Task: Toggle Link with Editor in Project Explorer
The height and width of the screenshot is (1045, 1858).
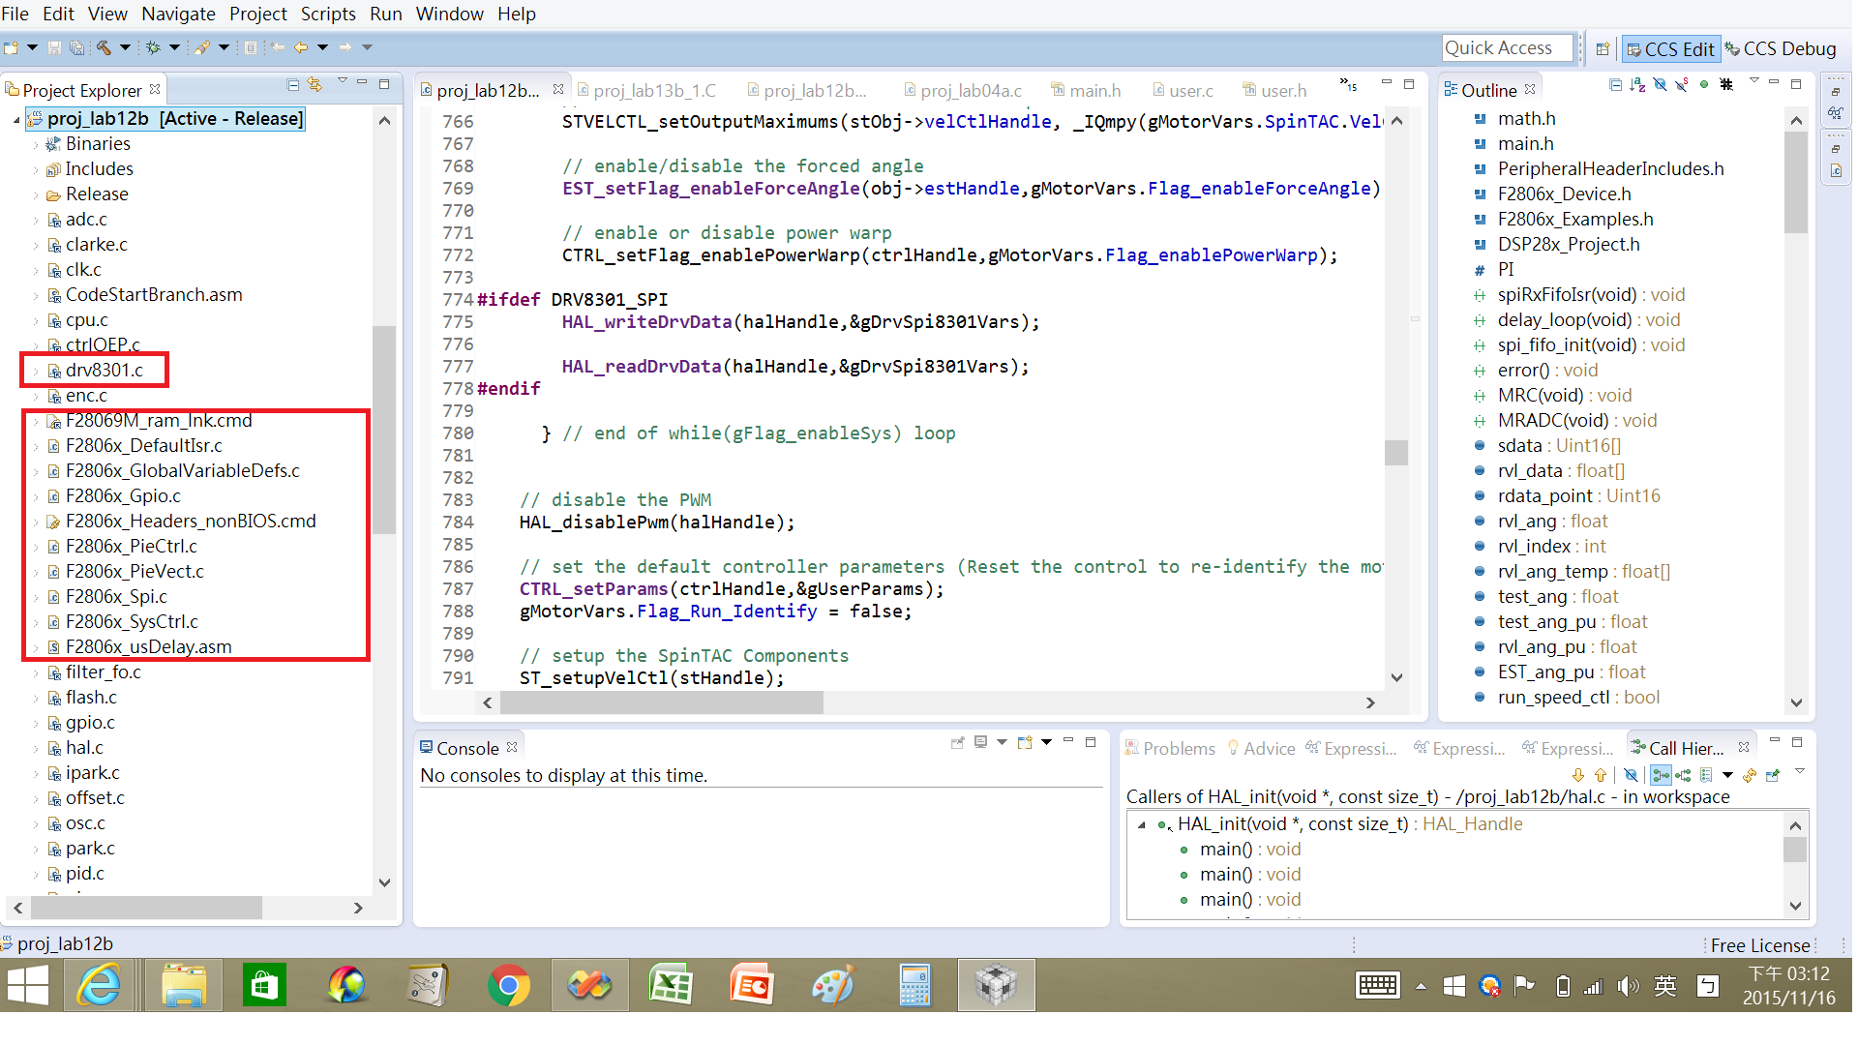Action: pos(315,85)
